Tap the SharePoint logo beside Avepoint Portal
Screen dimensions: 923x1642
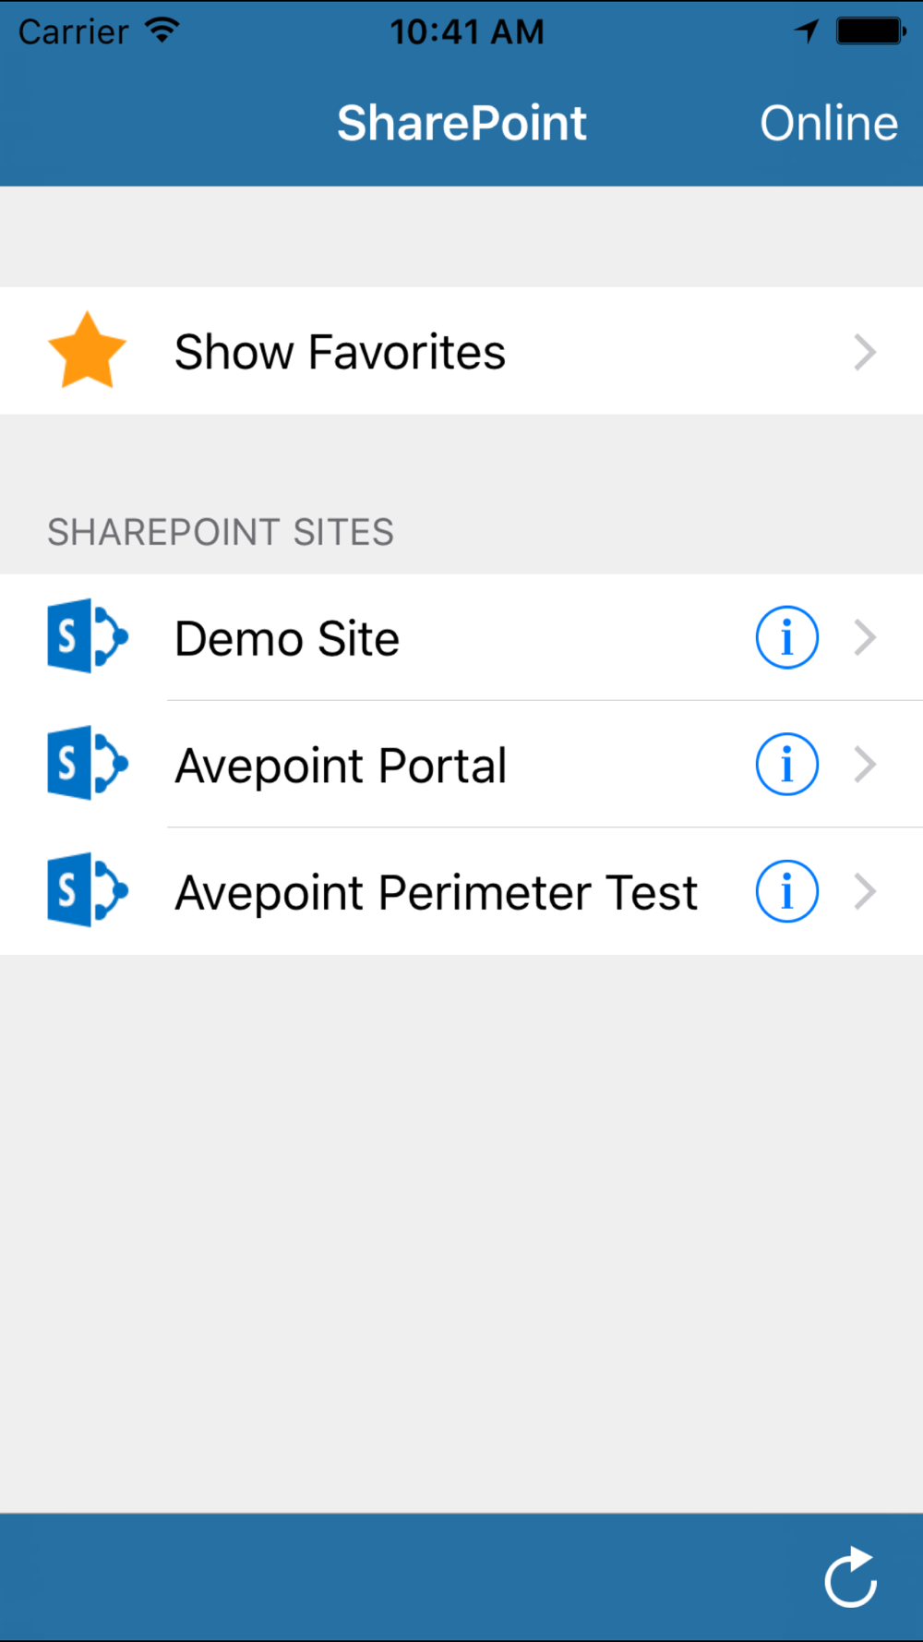pyautogui.click(x=87, y=764)
